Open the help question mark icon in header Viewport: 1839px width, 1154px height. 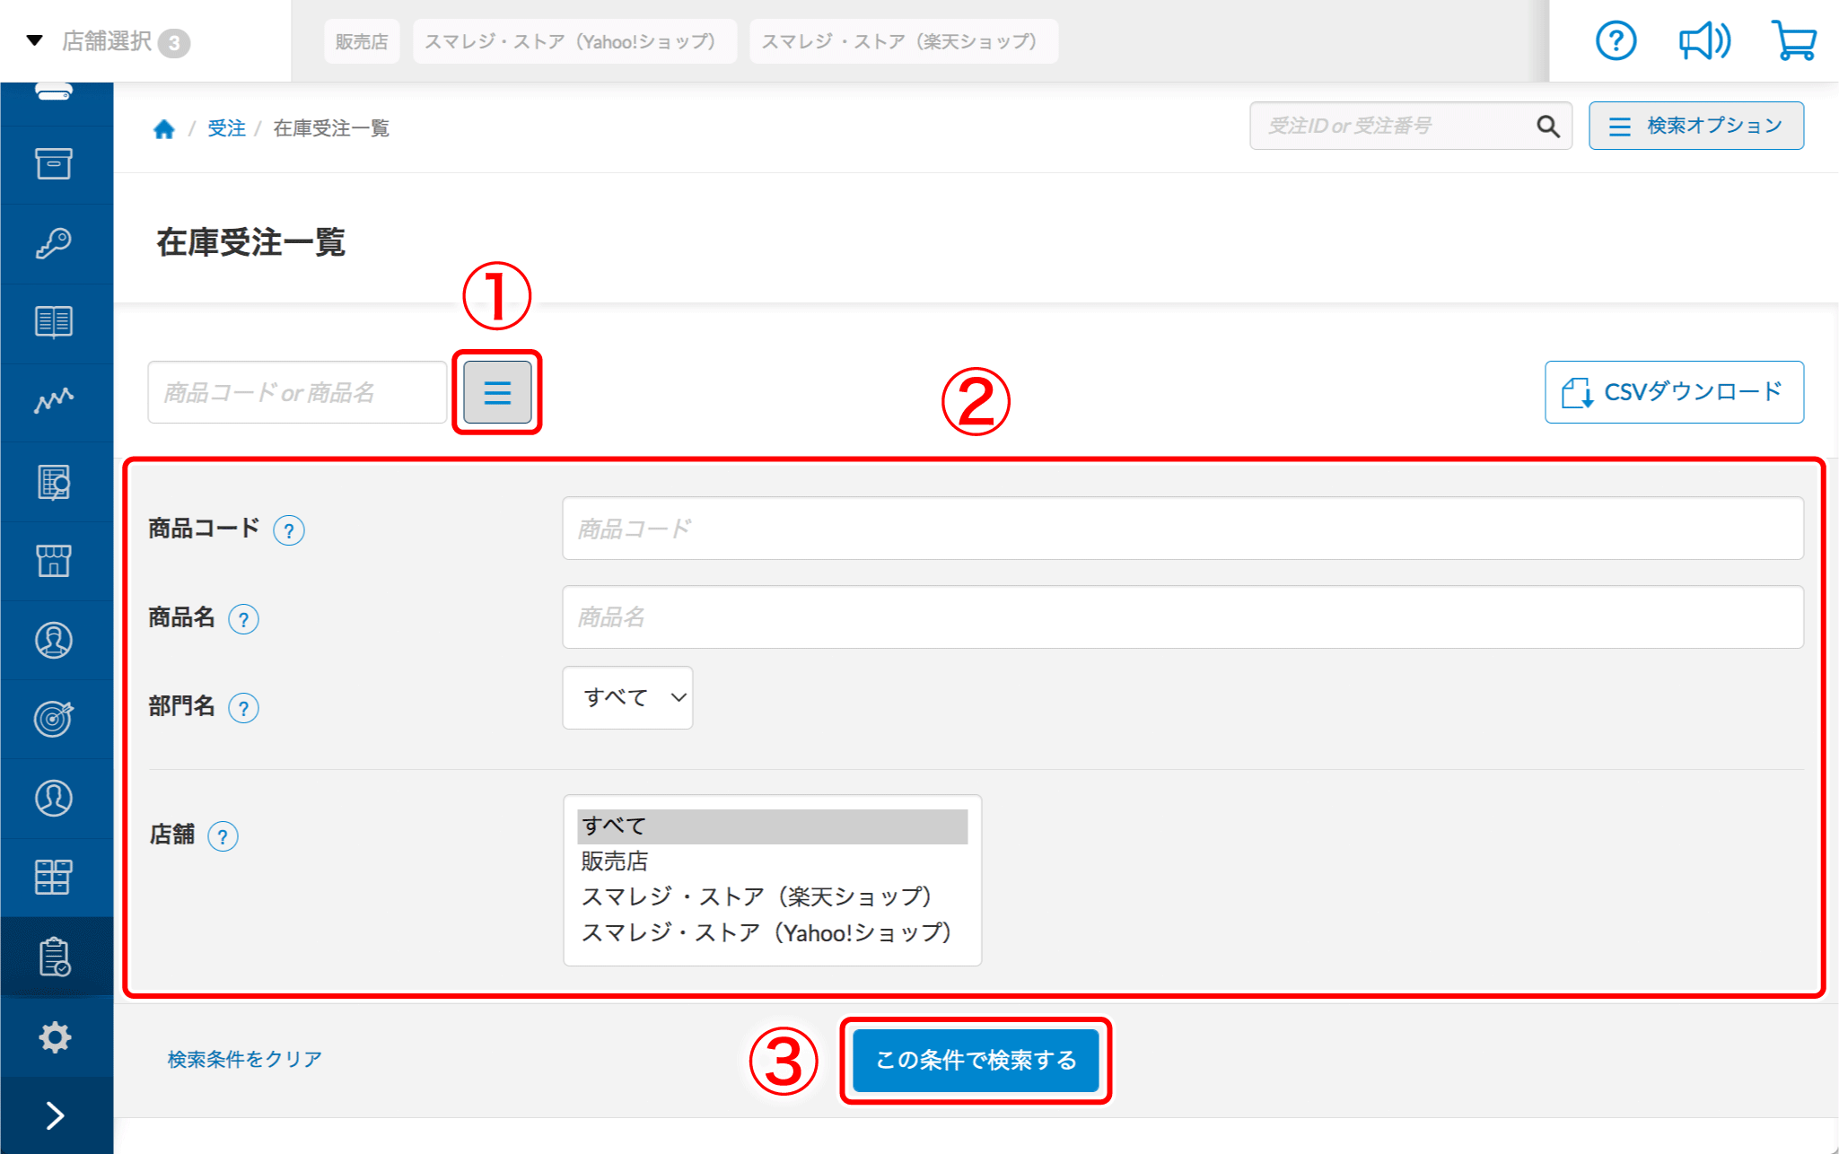tap(1616, 41)
